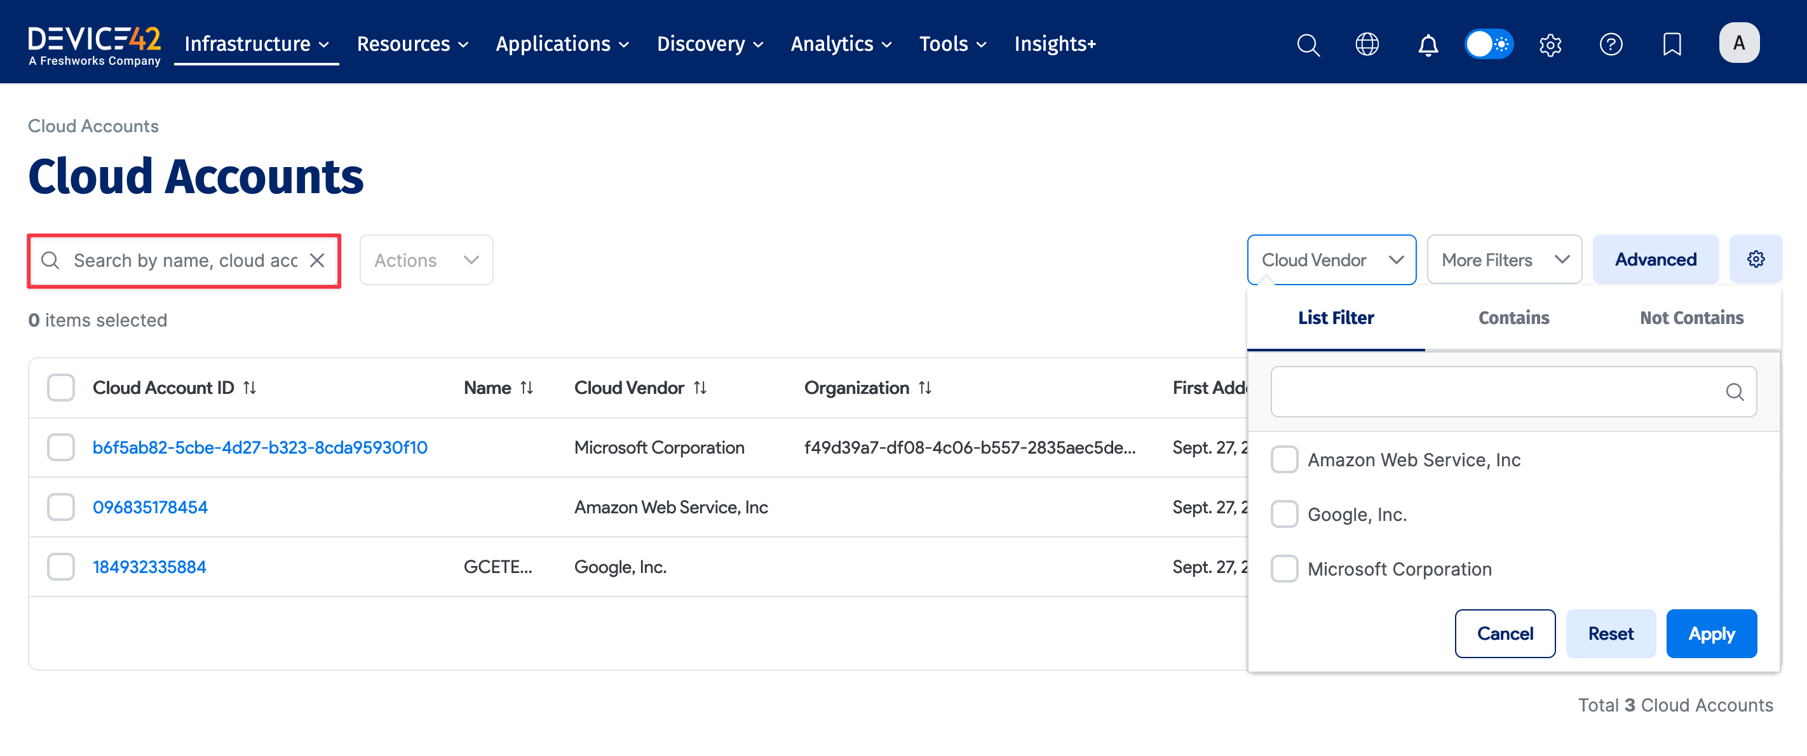Open the More Filters dropdown

pos(1504,259)
